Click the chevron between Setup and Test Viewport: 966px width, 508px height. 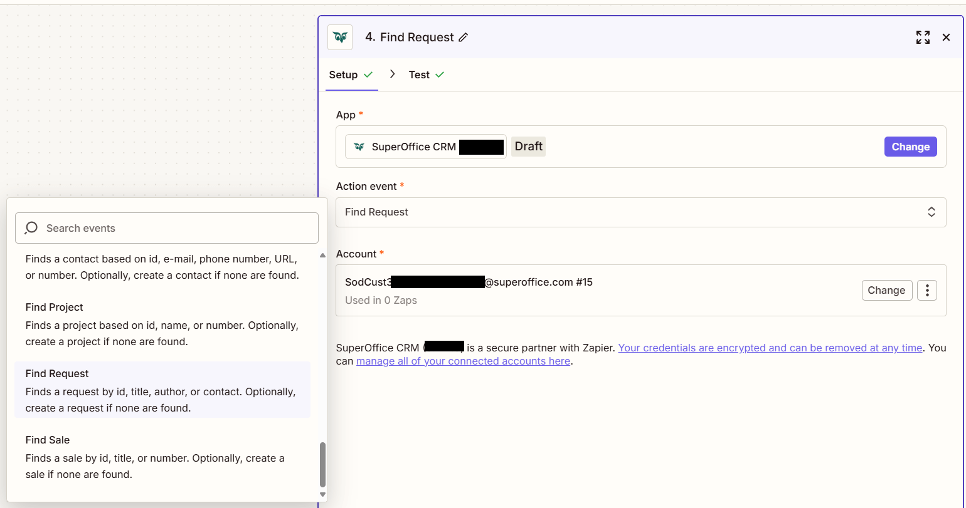pyautogui.click(x=393, y=74)
